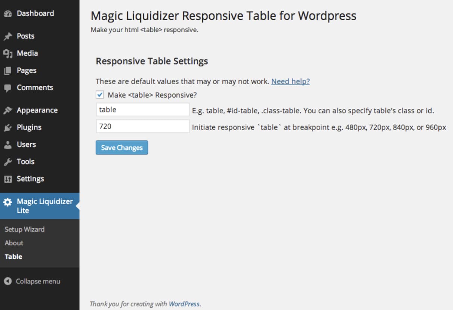Open the Dashboard via its gauge icon
This screenshot has height=310, width=453.
[x=8, y=13]
